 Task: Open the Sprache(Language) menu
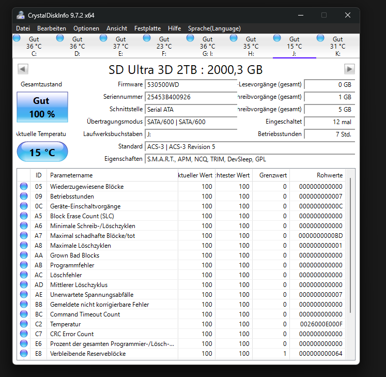214,28
